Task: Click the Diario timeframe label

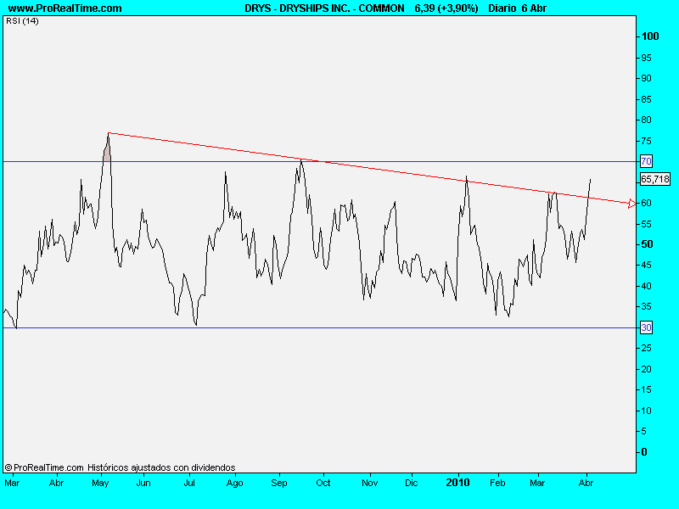Action: [x=502, y=8]
